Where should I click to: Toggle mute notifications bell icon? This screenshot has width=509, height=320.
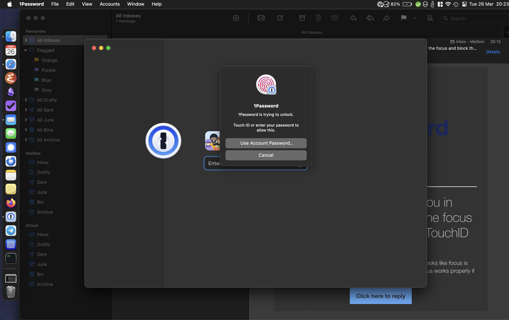430,18
